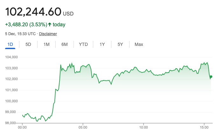Show the Max range chart
This screenshot has width=219, height=133.
tap(139, 44)
